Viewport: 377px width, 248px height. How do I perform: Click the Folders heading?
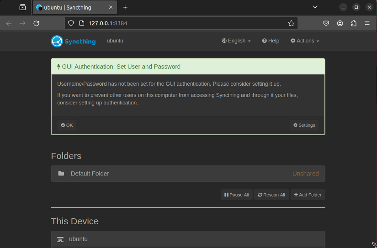point(66,156)
